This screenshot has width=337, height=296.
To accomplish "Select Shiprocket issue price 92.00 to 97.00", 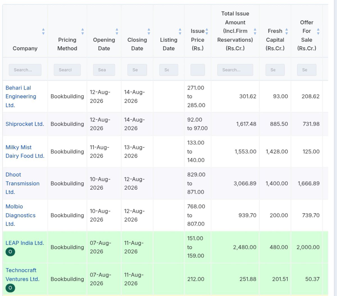I will [197, 124].
